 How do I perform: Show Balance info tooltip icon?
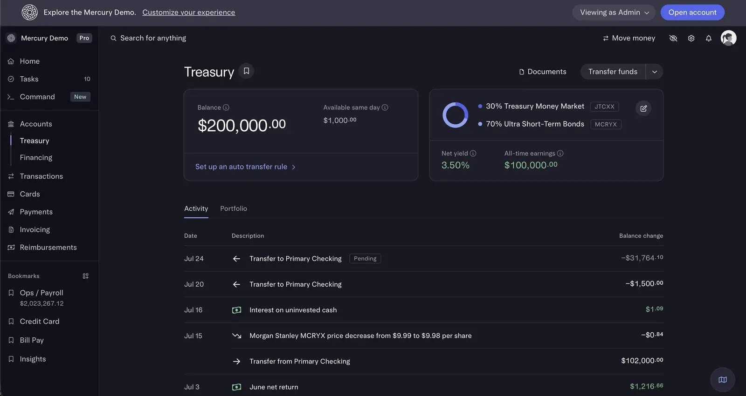[x=226, y=107]
